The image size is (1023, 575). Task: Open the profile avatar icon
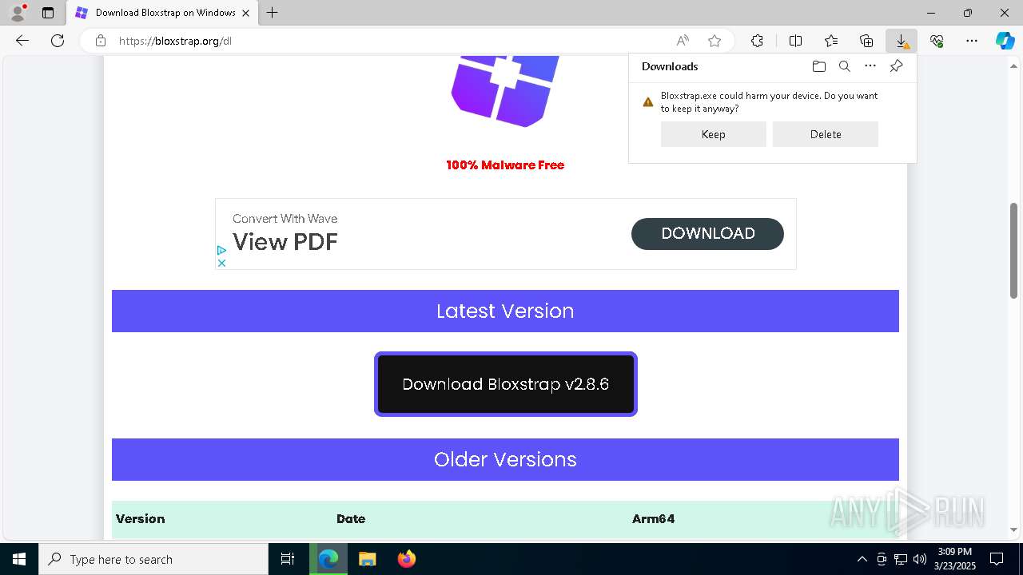pyautogui.click(x=18, y=12)
